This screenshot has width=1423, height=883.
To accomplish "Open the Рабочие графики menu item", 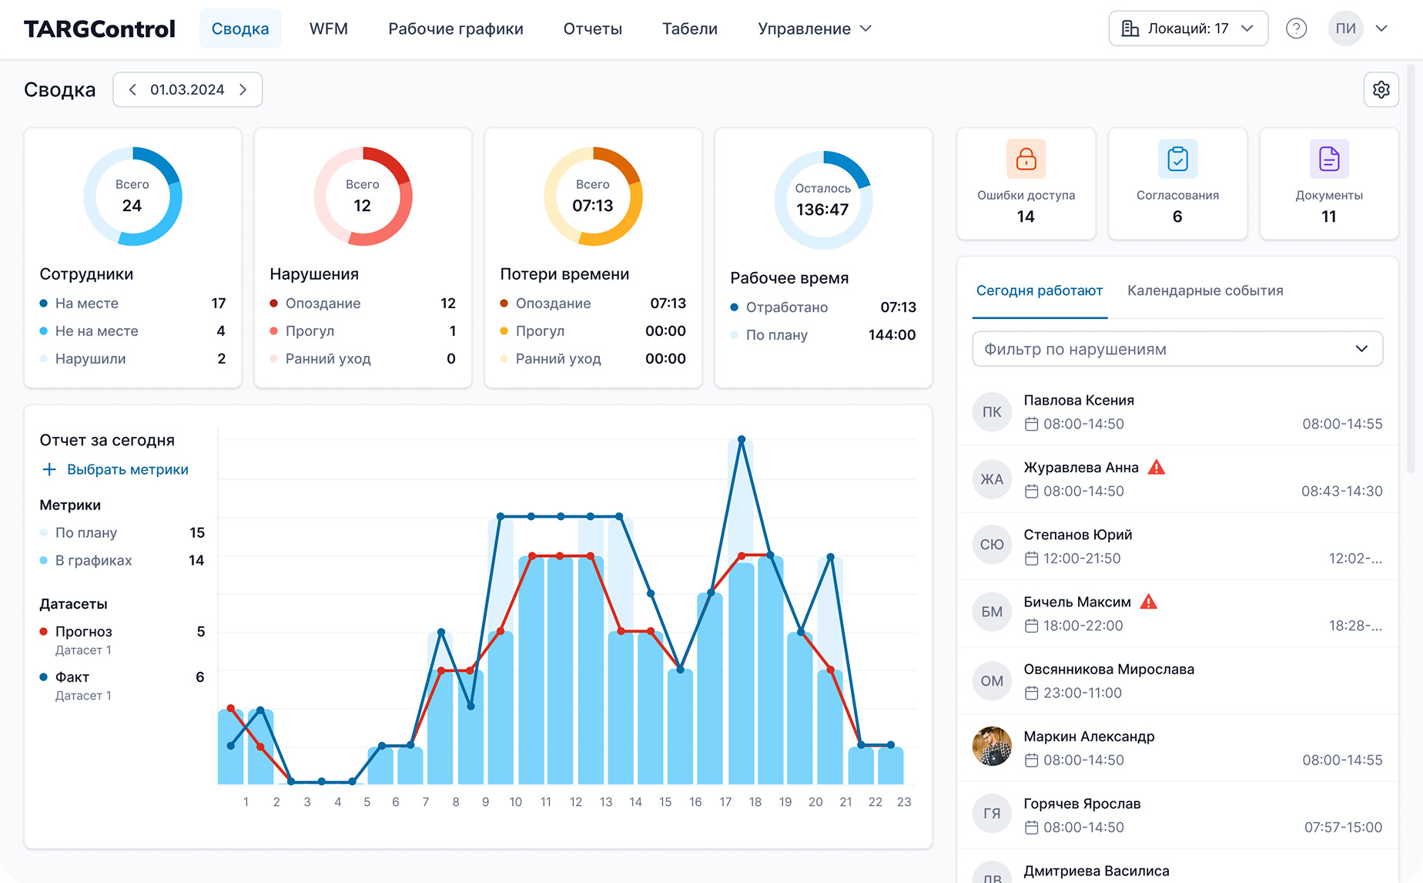I will [x=455, y=29].
